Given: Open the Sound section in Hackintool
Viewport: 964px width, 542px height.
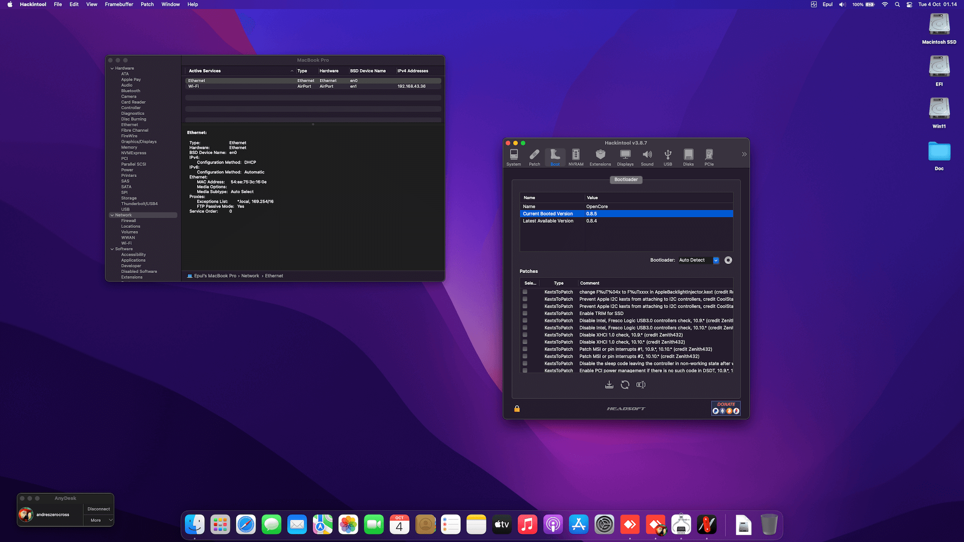Looking at the screenshot, I should (x=647, y=157).
